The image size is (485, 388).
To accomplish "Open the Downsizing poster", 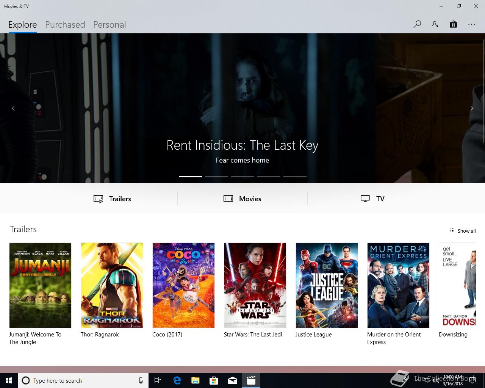I will tap(457, 285).
